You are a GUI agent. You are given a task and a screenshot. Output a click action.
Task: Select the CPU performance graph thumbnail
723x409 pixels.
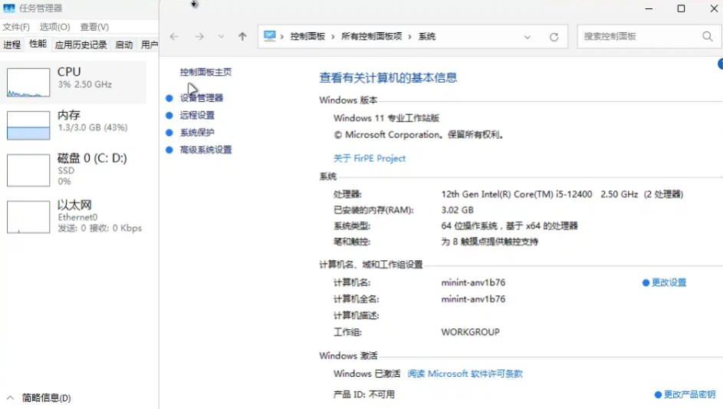28,83
